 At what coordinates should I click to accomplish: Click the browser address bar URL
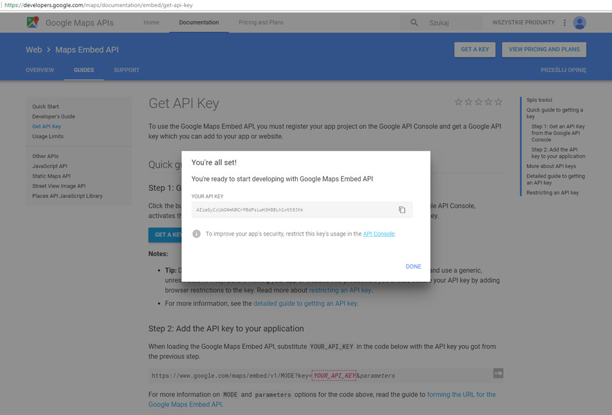click(x=98, y=5)
